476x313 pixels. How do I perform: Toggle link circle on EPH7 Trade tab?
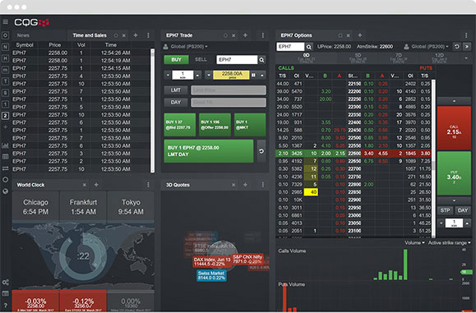click(x=225, y=35)
